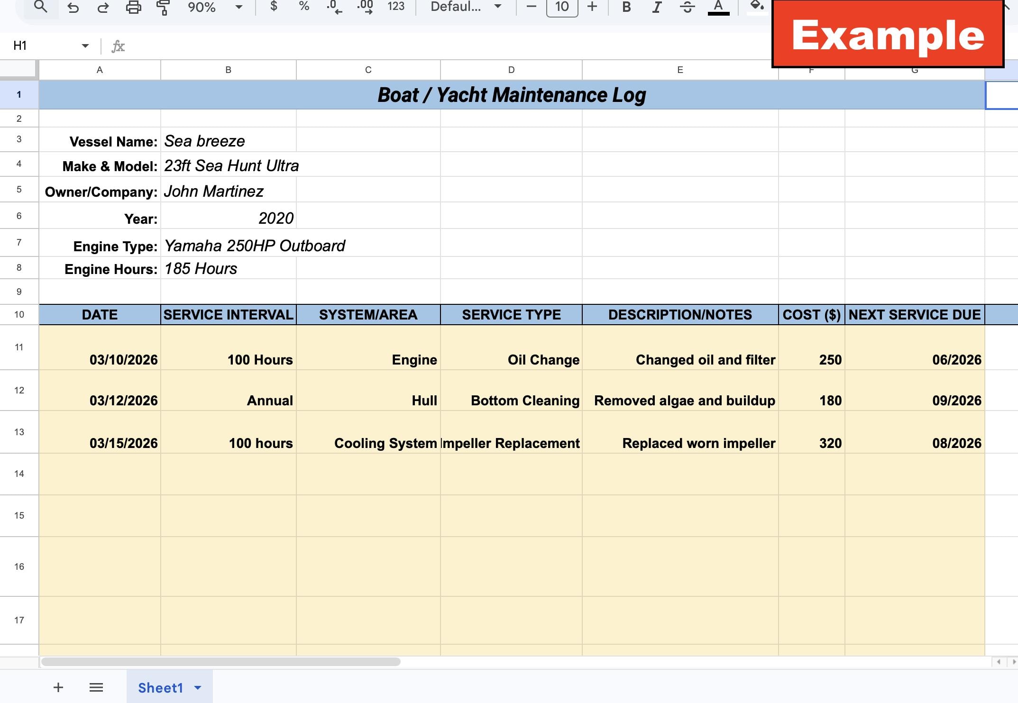The height and width of the screenshot is (703, 1018).
Task: Click the SERVICE INTERVAL header cell
Action: [x=229, y=315]
